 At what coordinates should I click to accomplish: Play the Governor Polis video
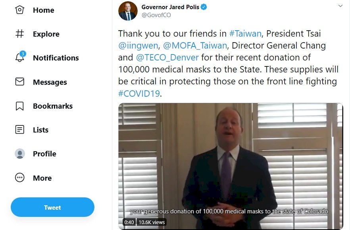(231, 166)
